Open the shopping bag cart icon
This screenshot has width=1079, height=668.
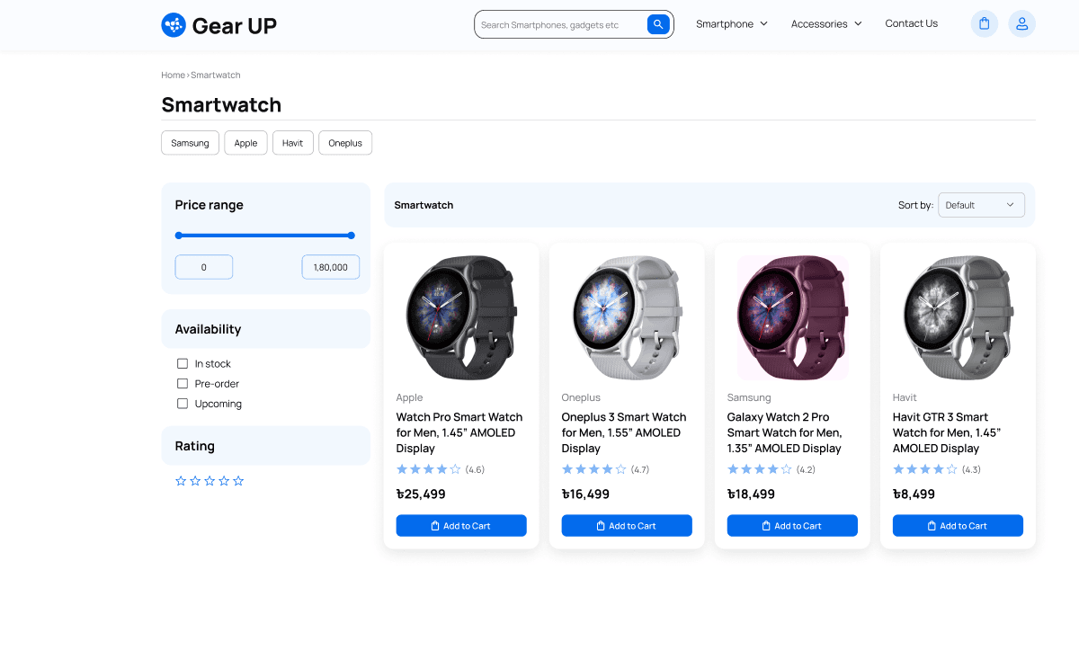click(x=985, y=24)
